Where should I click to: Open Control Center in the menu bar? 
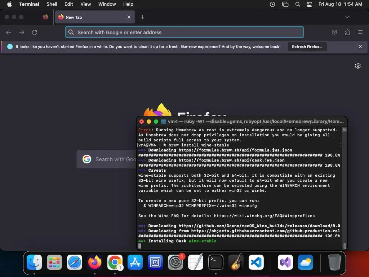[x=310, y=4]
